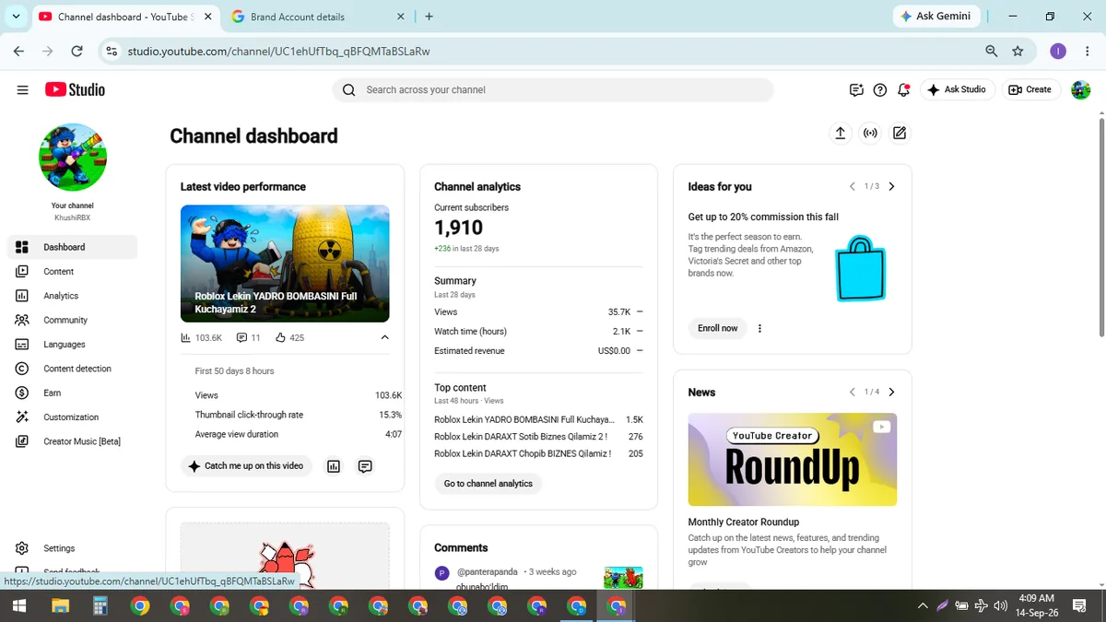Open Customization in the sidebar

[x=73, y=417]
